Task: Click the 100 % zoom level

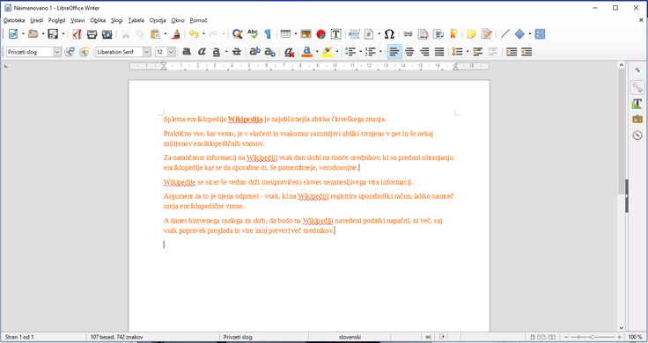Action: (x=635, y=337)
